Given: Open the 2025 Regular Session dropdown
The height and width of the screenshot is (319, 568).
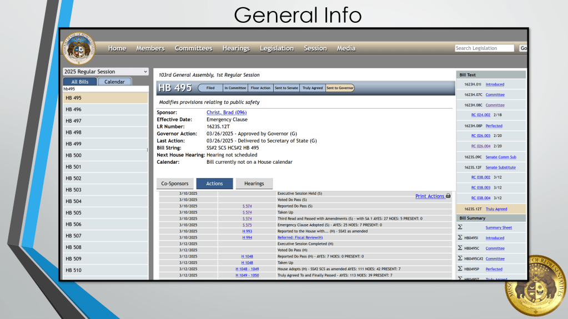Looking at the screenshot, I should (x=105, y=72).
